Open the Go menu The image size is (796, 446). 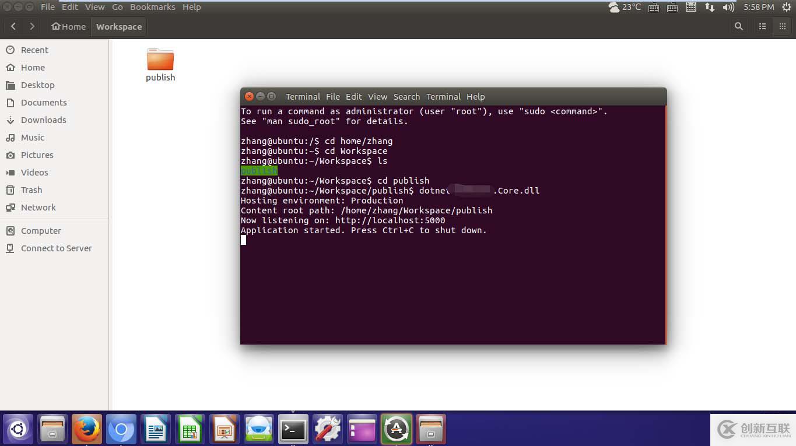tap(117, 7)
